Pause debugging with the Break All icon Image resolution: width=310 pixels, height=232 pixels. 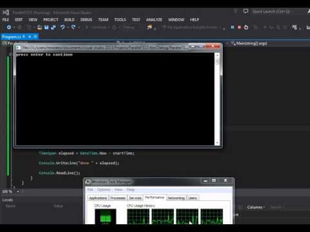[232, 27]
